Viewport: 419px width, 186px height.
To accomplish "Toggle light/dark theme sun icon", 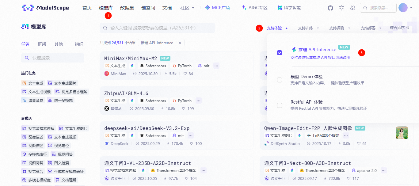I will pyautogui.click(x=341, y=8).
